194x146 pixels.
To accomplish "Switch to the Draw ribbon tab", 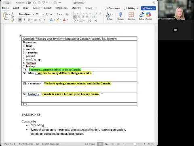I will click(25, 8).
